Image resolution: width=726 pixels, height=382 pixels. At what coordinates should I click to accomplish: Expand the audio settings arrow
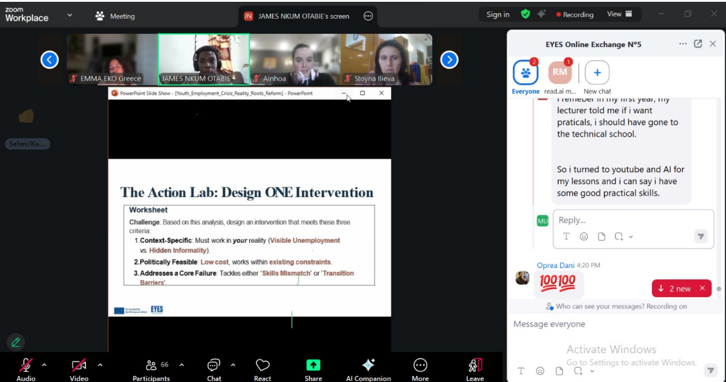pyautogui.click(x=43, y=365)
